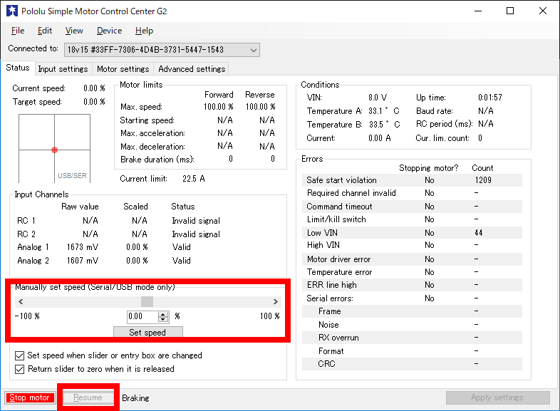The width and height of the screenshot is (560, 411).
Task: Click the red Stop motor button
Action: (30, 397)
